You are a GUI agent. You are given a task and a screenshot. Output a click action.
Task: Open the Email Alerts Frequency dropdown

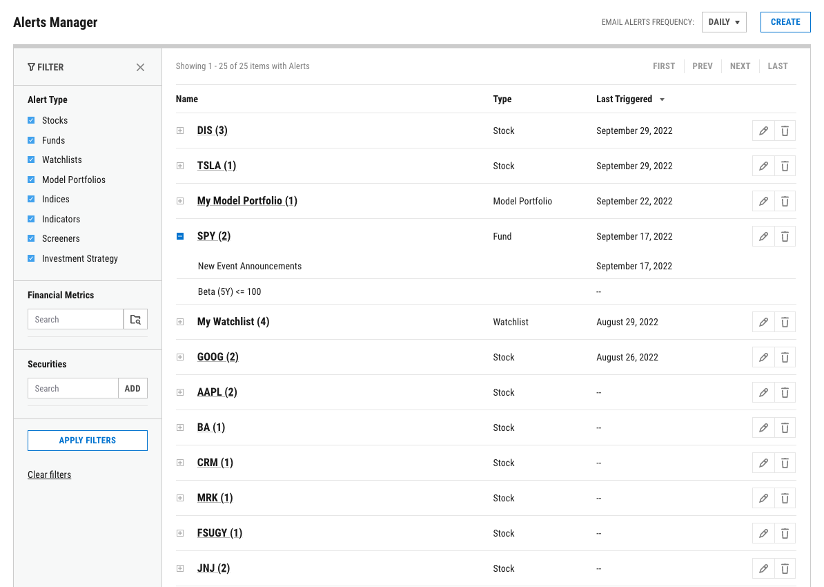coord(724,22)
